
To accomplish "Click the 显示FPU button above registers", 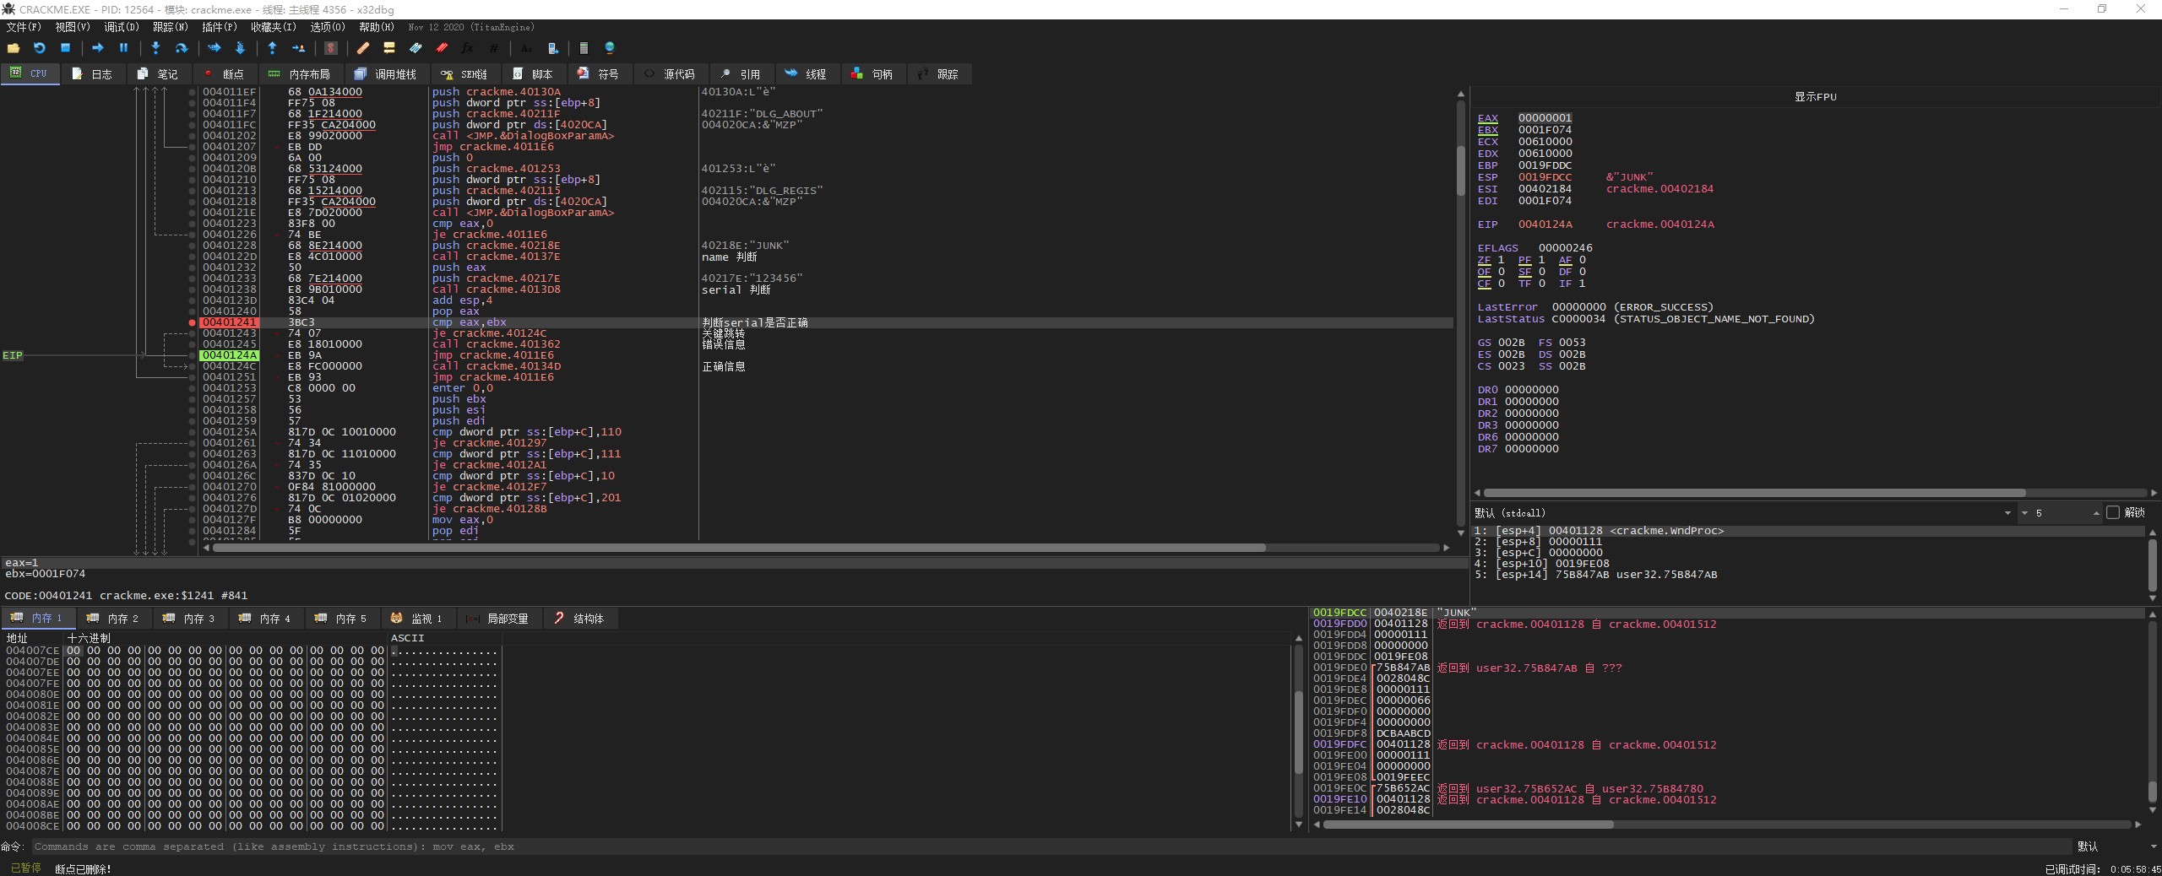I will point(1815,96).
